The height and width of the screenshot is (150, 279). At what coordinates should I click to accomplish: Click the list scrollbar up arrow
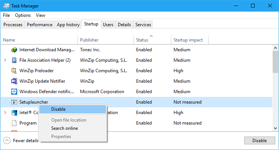(275, 48)
